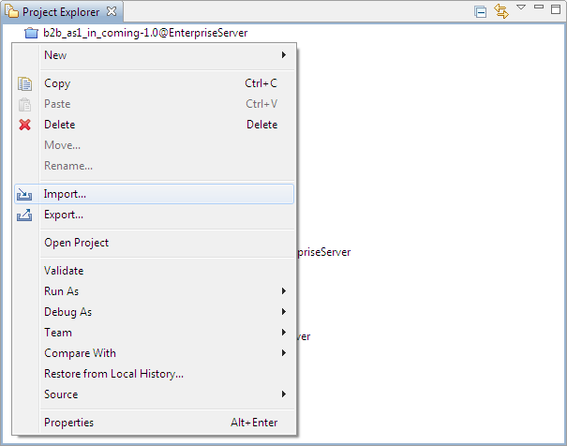Minimize the Project Explorer view
This screenshot has height=446, width=567.
539,9
